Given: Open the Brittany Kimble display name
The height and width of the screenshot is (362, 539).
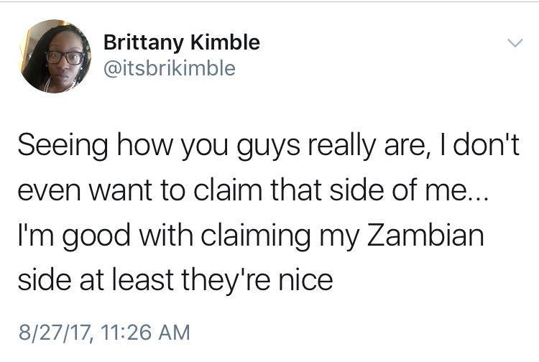Looking at the screenshot, I should pos(182,43).
